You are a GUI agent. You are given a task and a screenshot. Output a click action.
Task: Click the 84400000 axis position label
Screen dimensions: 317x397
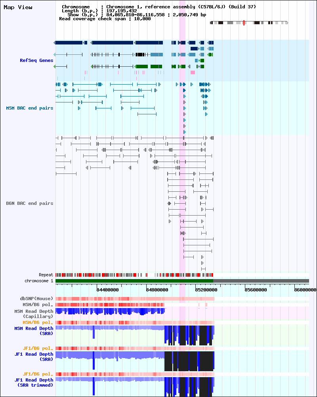[x=107, y=289]
